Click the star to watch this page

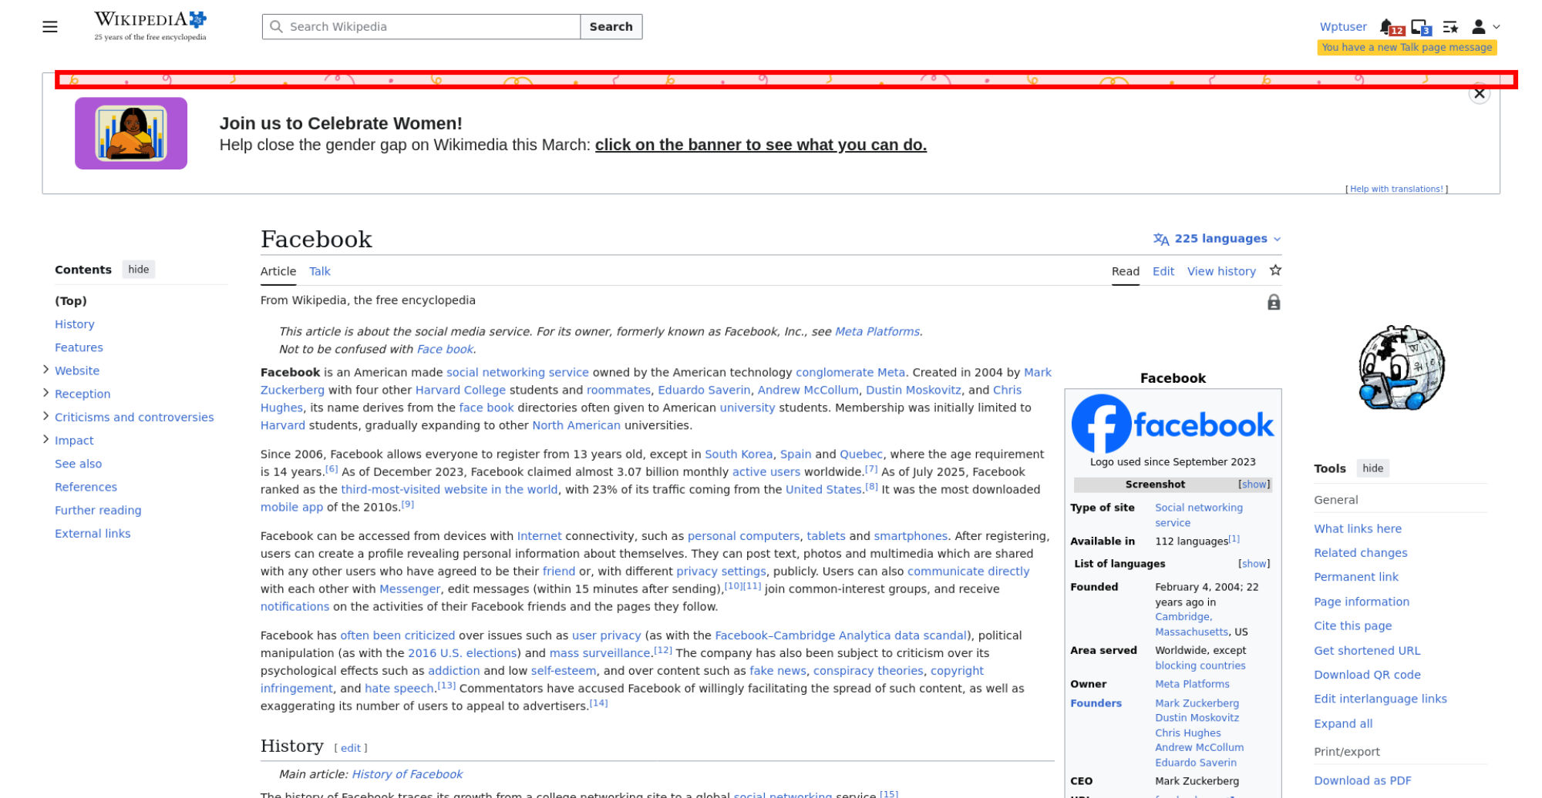click(1275, 270)
